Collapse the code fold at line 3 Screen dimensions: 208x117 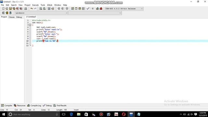point(30,25)
